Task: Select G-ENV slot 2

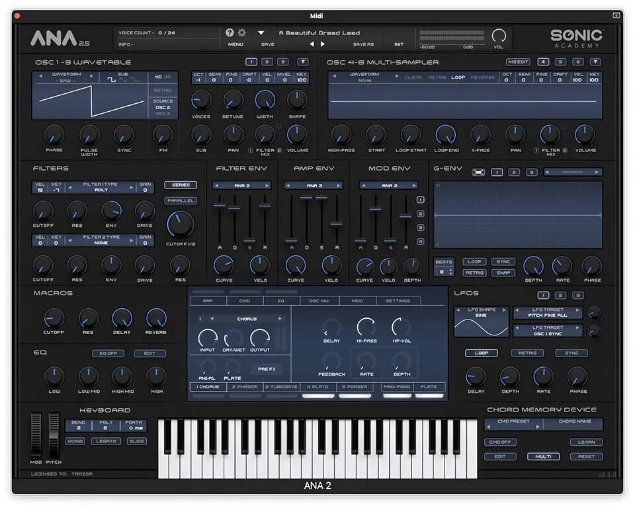Action: 514,172
